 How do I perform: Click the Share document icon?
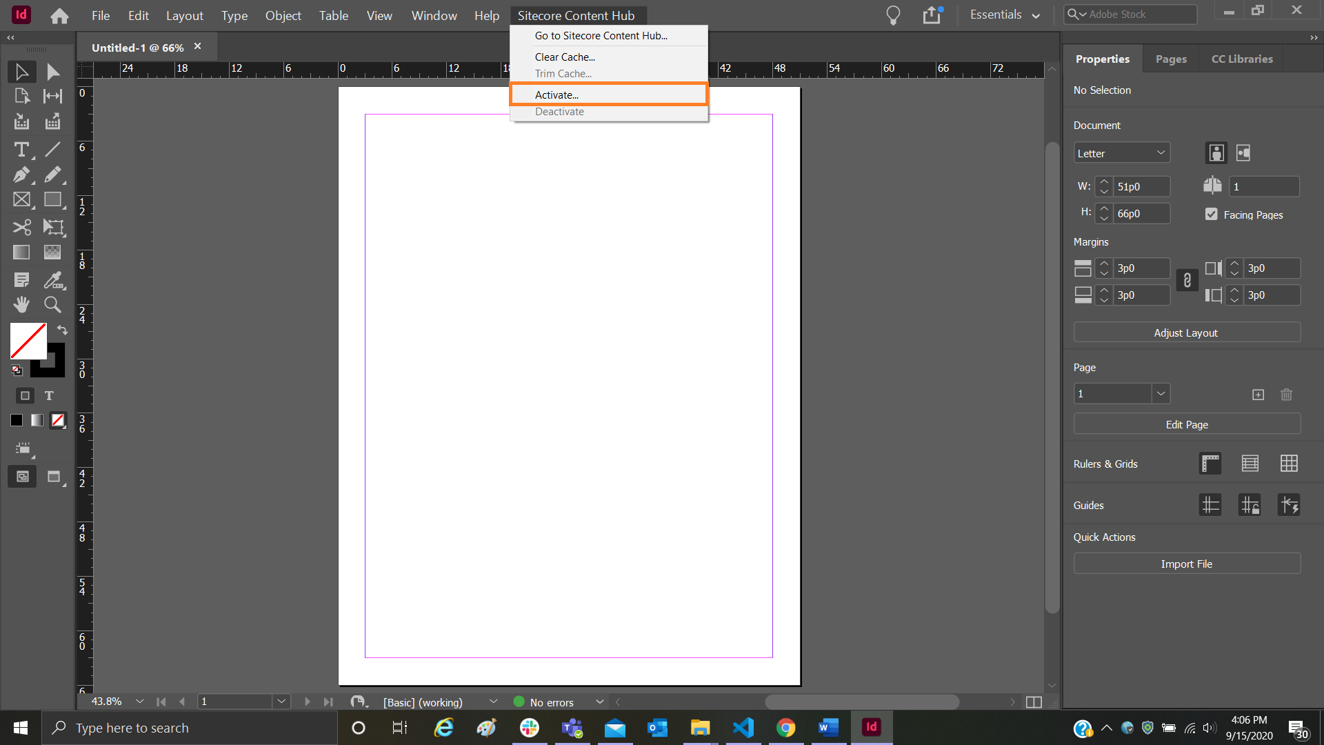[x=932, y=15]
